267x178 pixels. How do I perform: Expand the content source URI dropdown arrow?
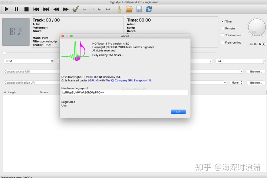coord(241,71)
